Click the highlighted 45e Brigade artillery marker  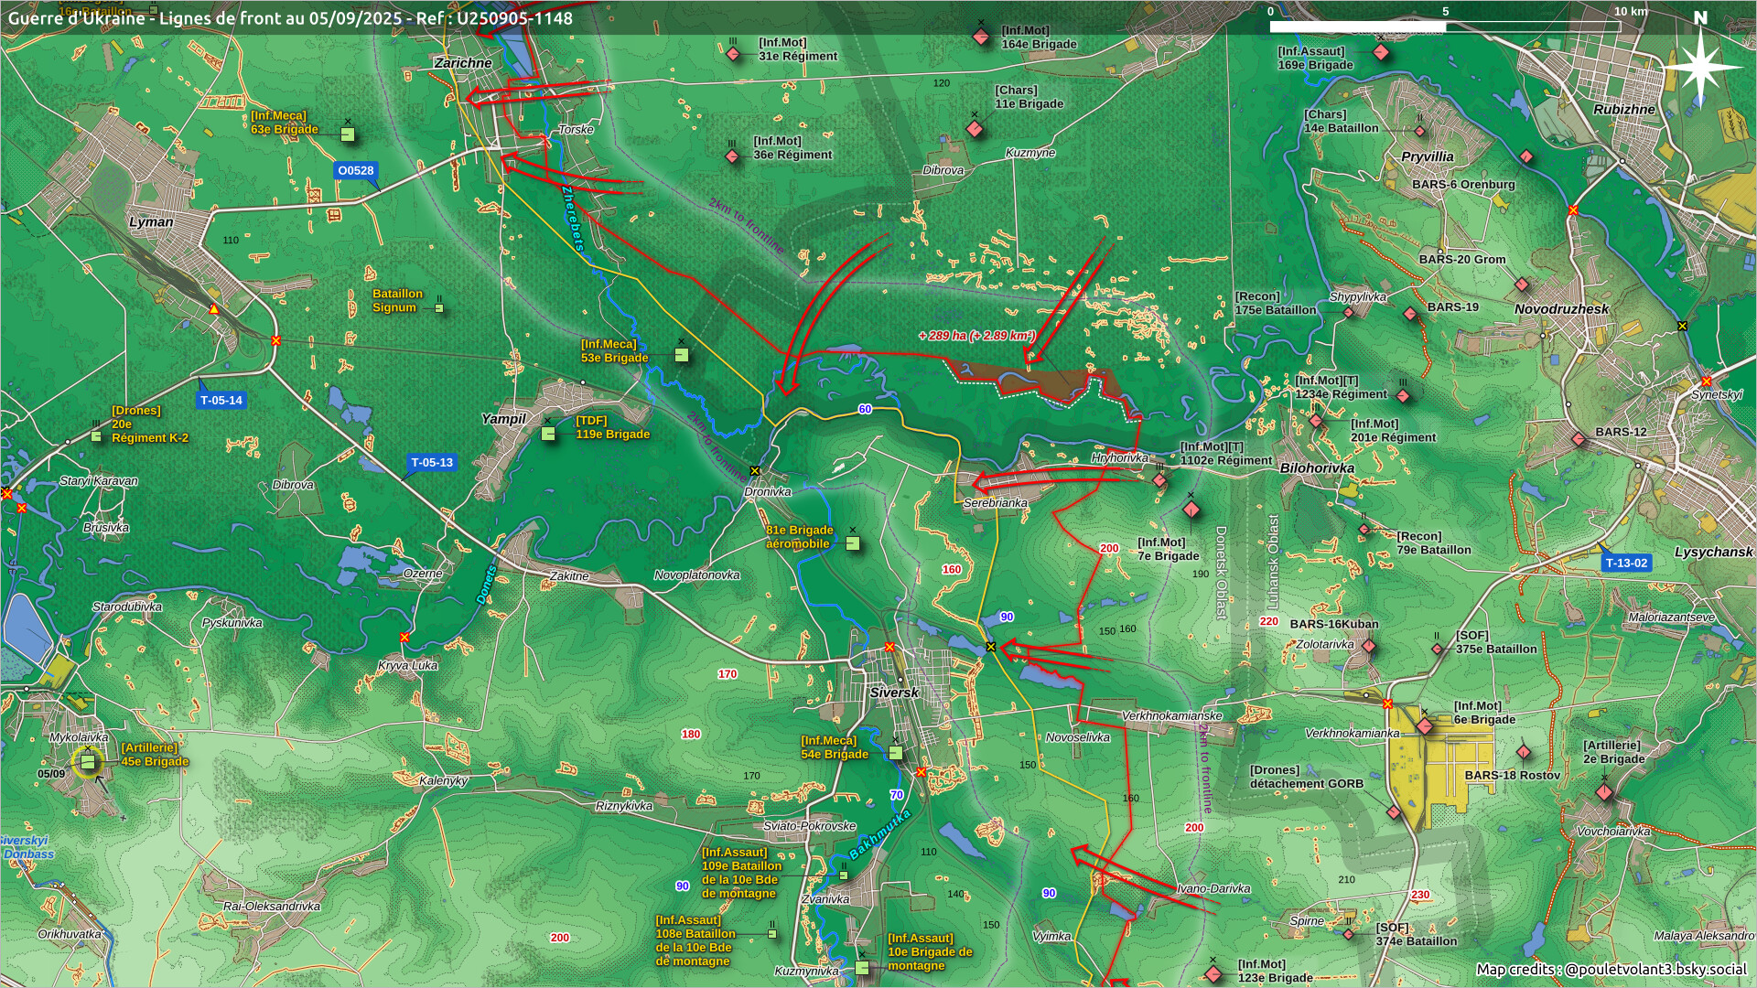click(x=88, y=761)
